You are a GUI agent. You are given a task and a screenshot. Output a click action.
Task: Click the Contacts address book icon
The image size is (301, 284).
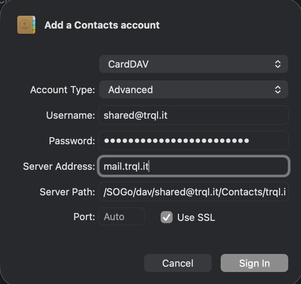[x=26, y=25]
